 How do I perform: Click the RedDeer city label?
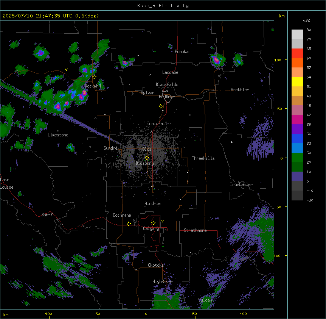167,97
